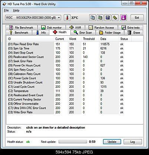The width and height of the screenshot is (149, 155).
Task: Open the Help menu
Action: (x=16, y=10)
